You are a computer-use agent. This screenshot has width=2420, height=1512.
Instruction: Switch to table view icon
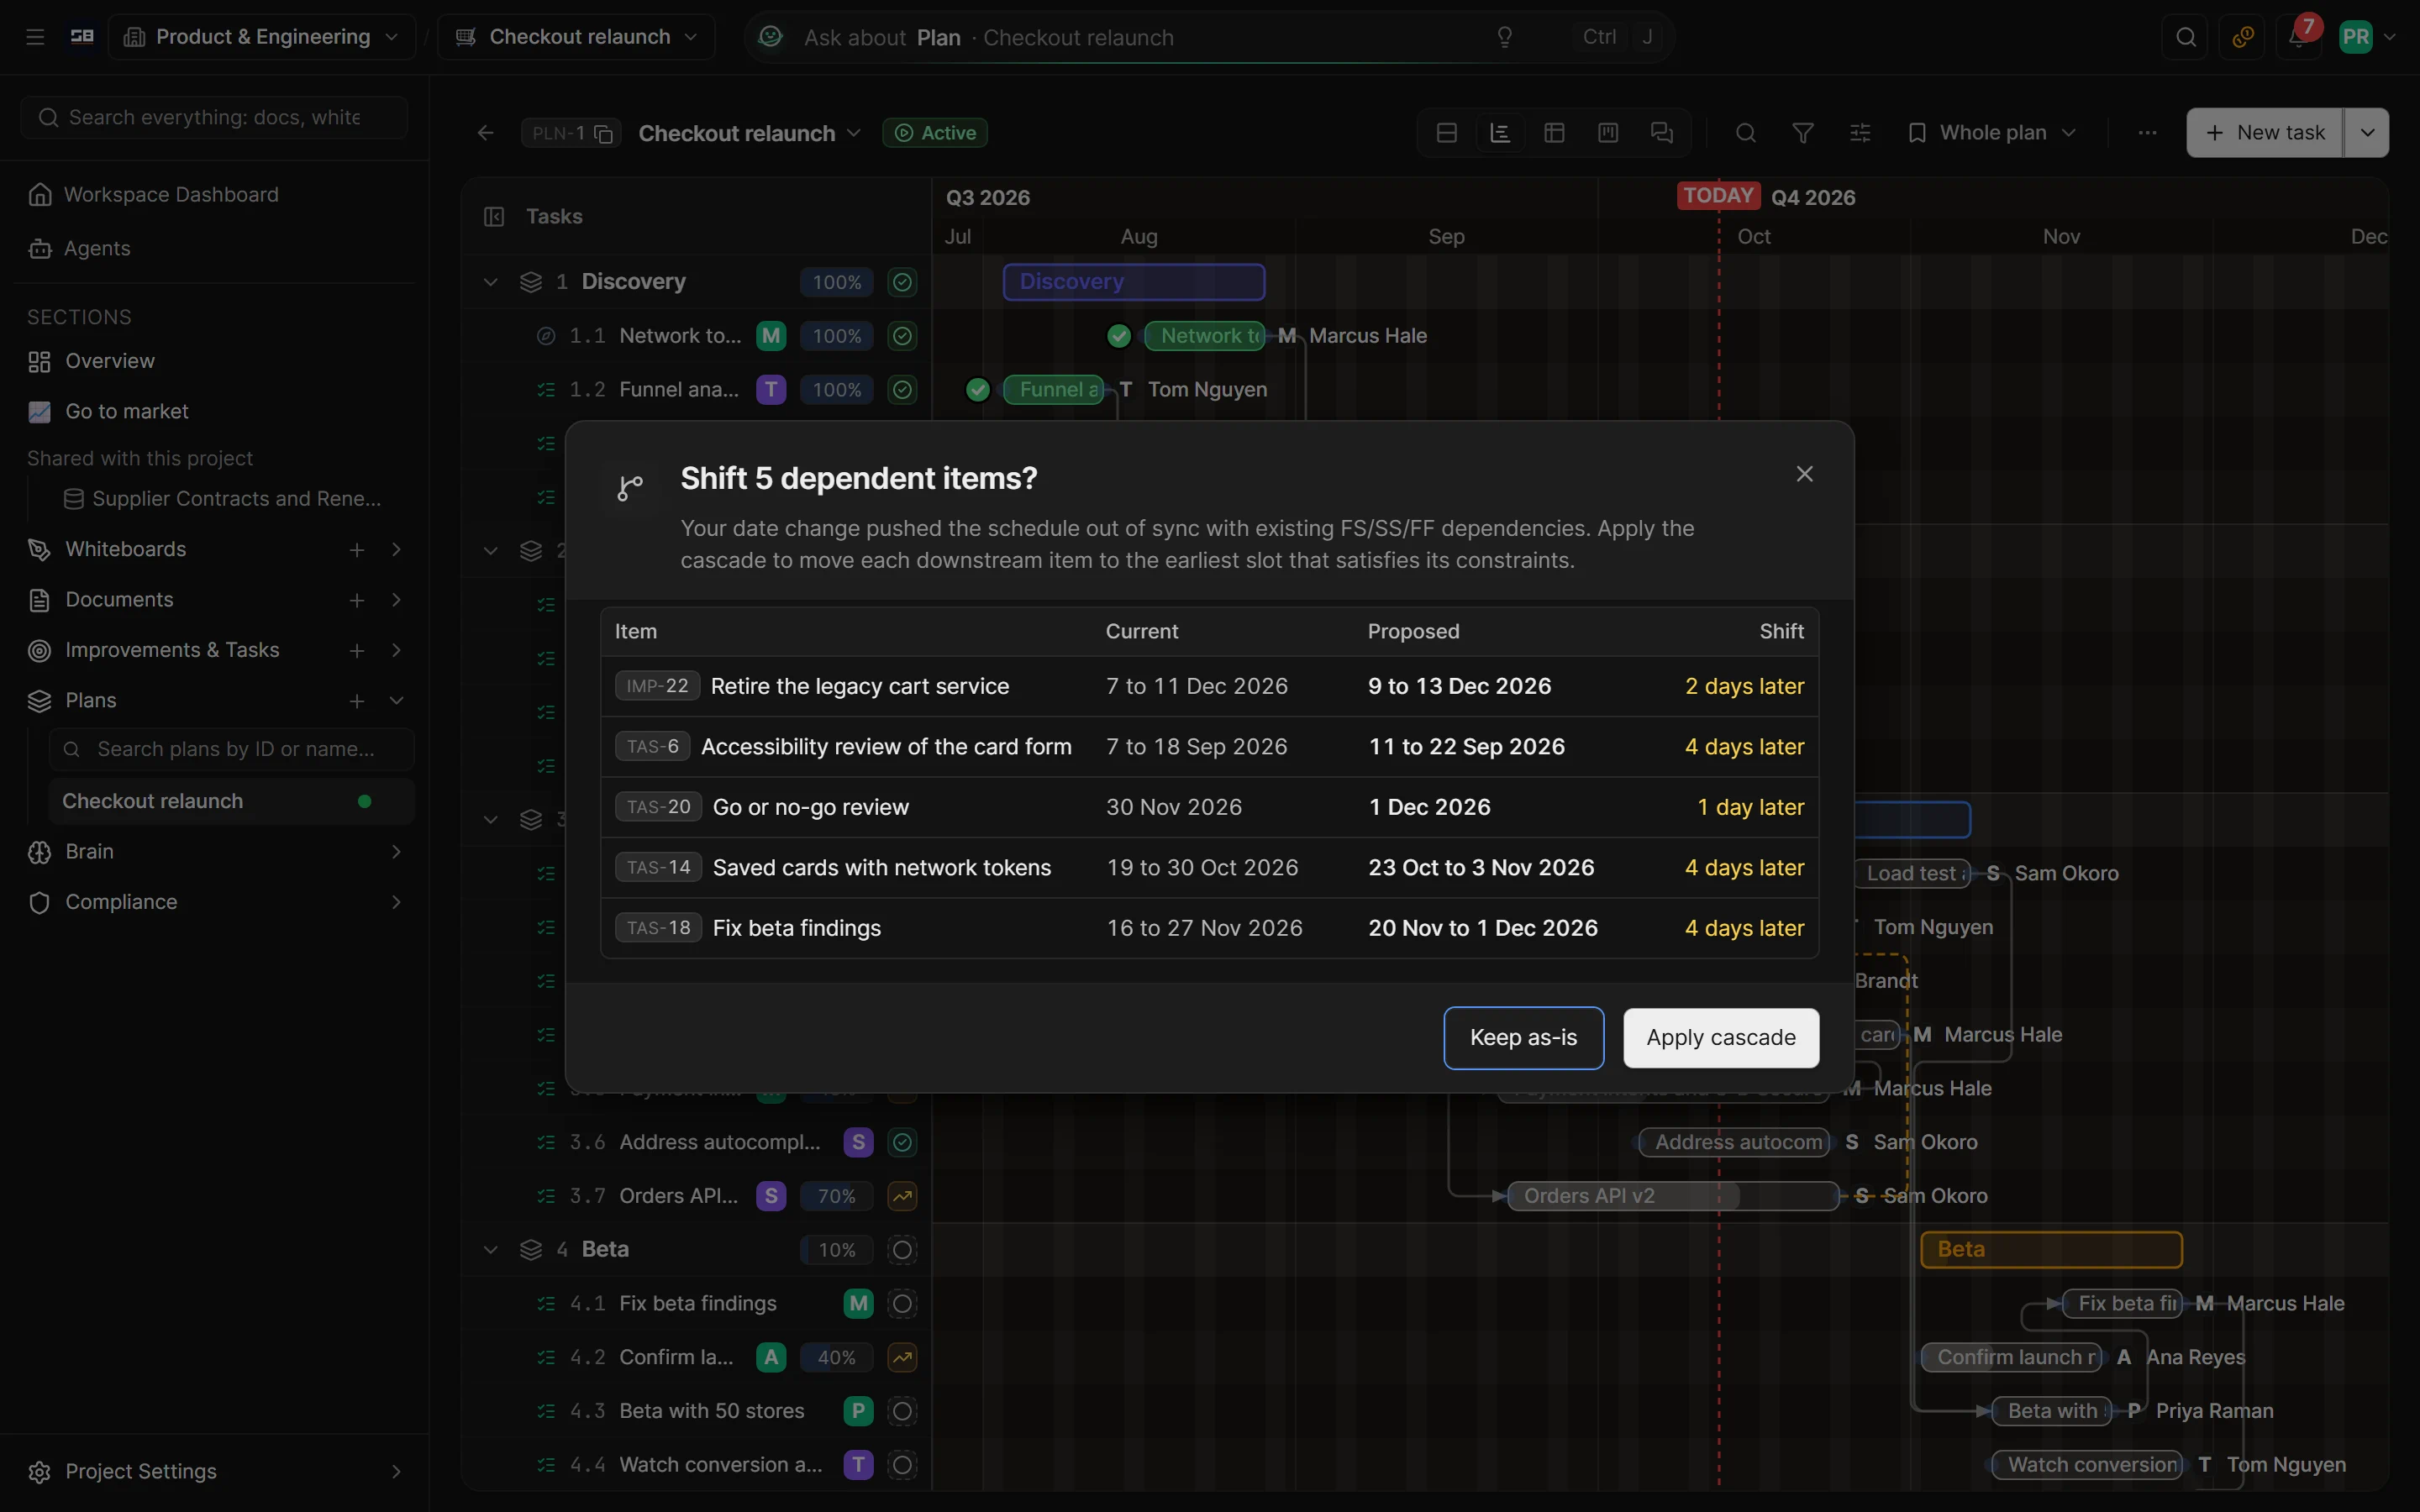click(1554, 133)
